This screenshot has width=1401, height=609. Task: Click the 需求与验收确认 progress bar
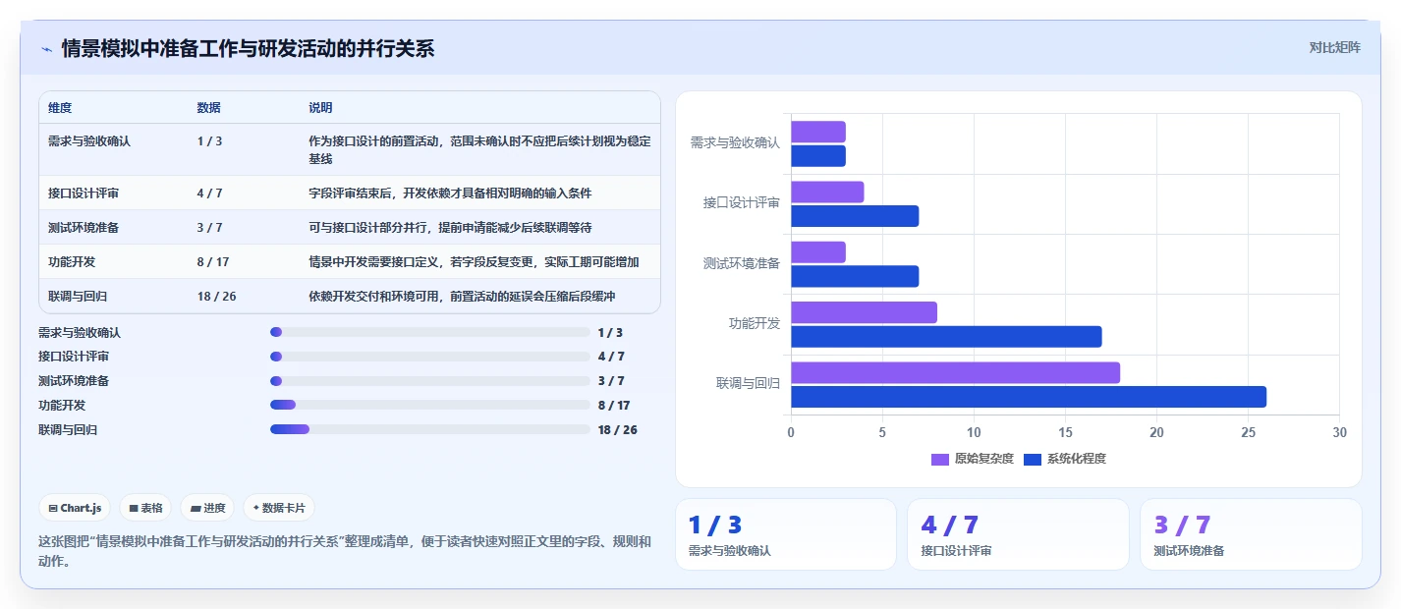tap(429, 332)
